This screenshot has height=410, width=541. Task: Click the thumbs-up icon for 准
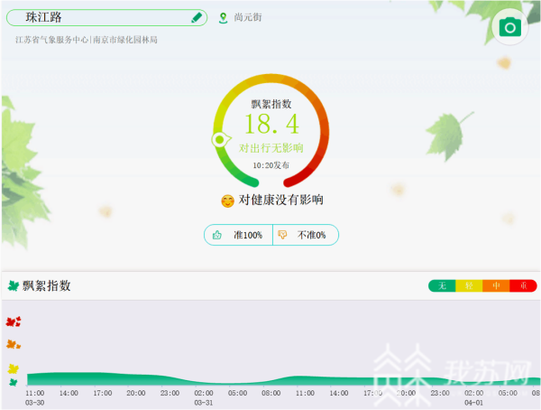(217, 235)
